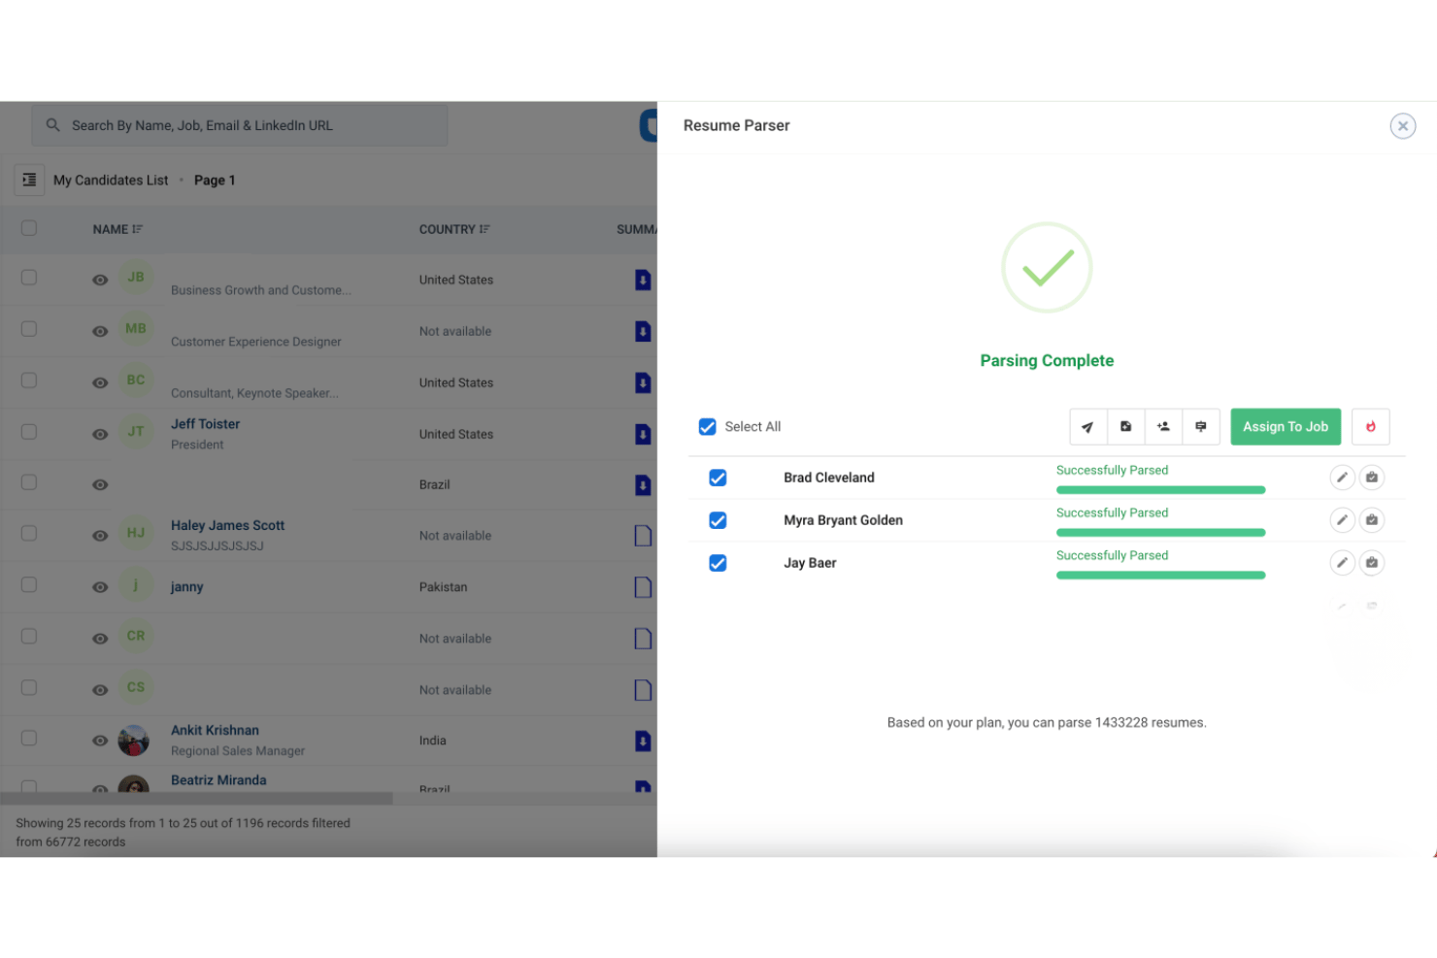Click the Parsing Complete heading
This screenshot has height=958, width=1437.
point(1047,361)
